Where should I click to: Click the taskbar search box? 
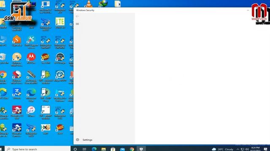(38, 149)
